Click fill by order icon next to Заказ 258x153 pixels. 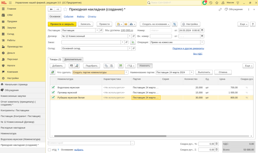(x=133, y=42)
